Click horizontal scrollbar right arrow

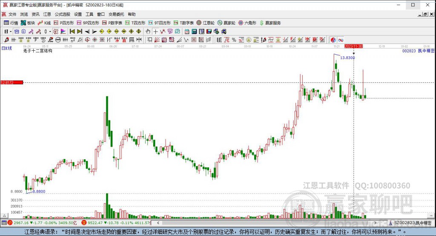375,223
